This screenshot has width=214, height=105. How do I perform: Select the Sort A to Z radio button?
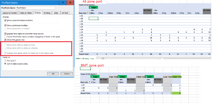click(5, 61)
